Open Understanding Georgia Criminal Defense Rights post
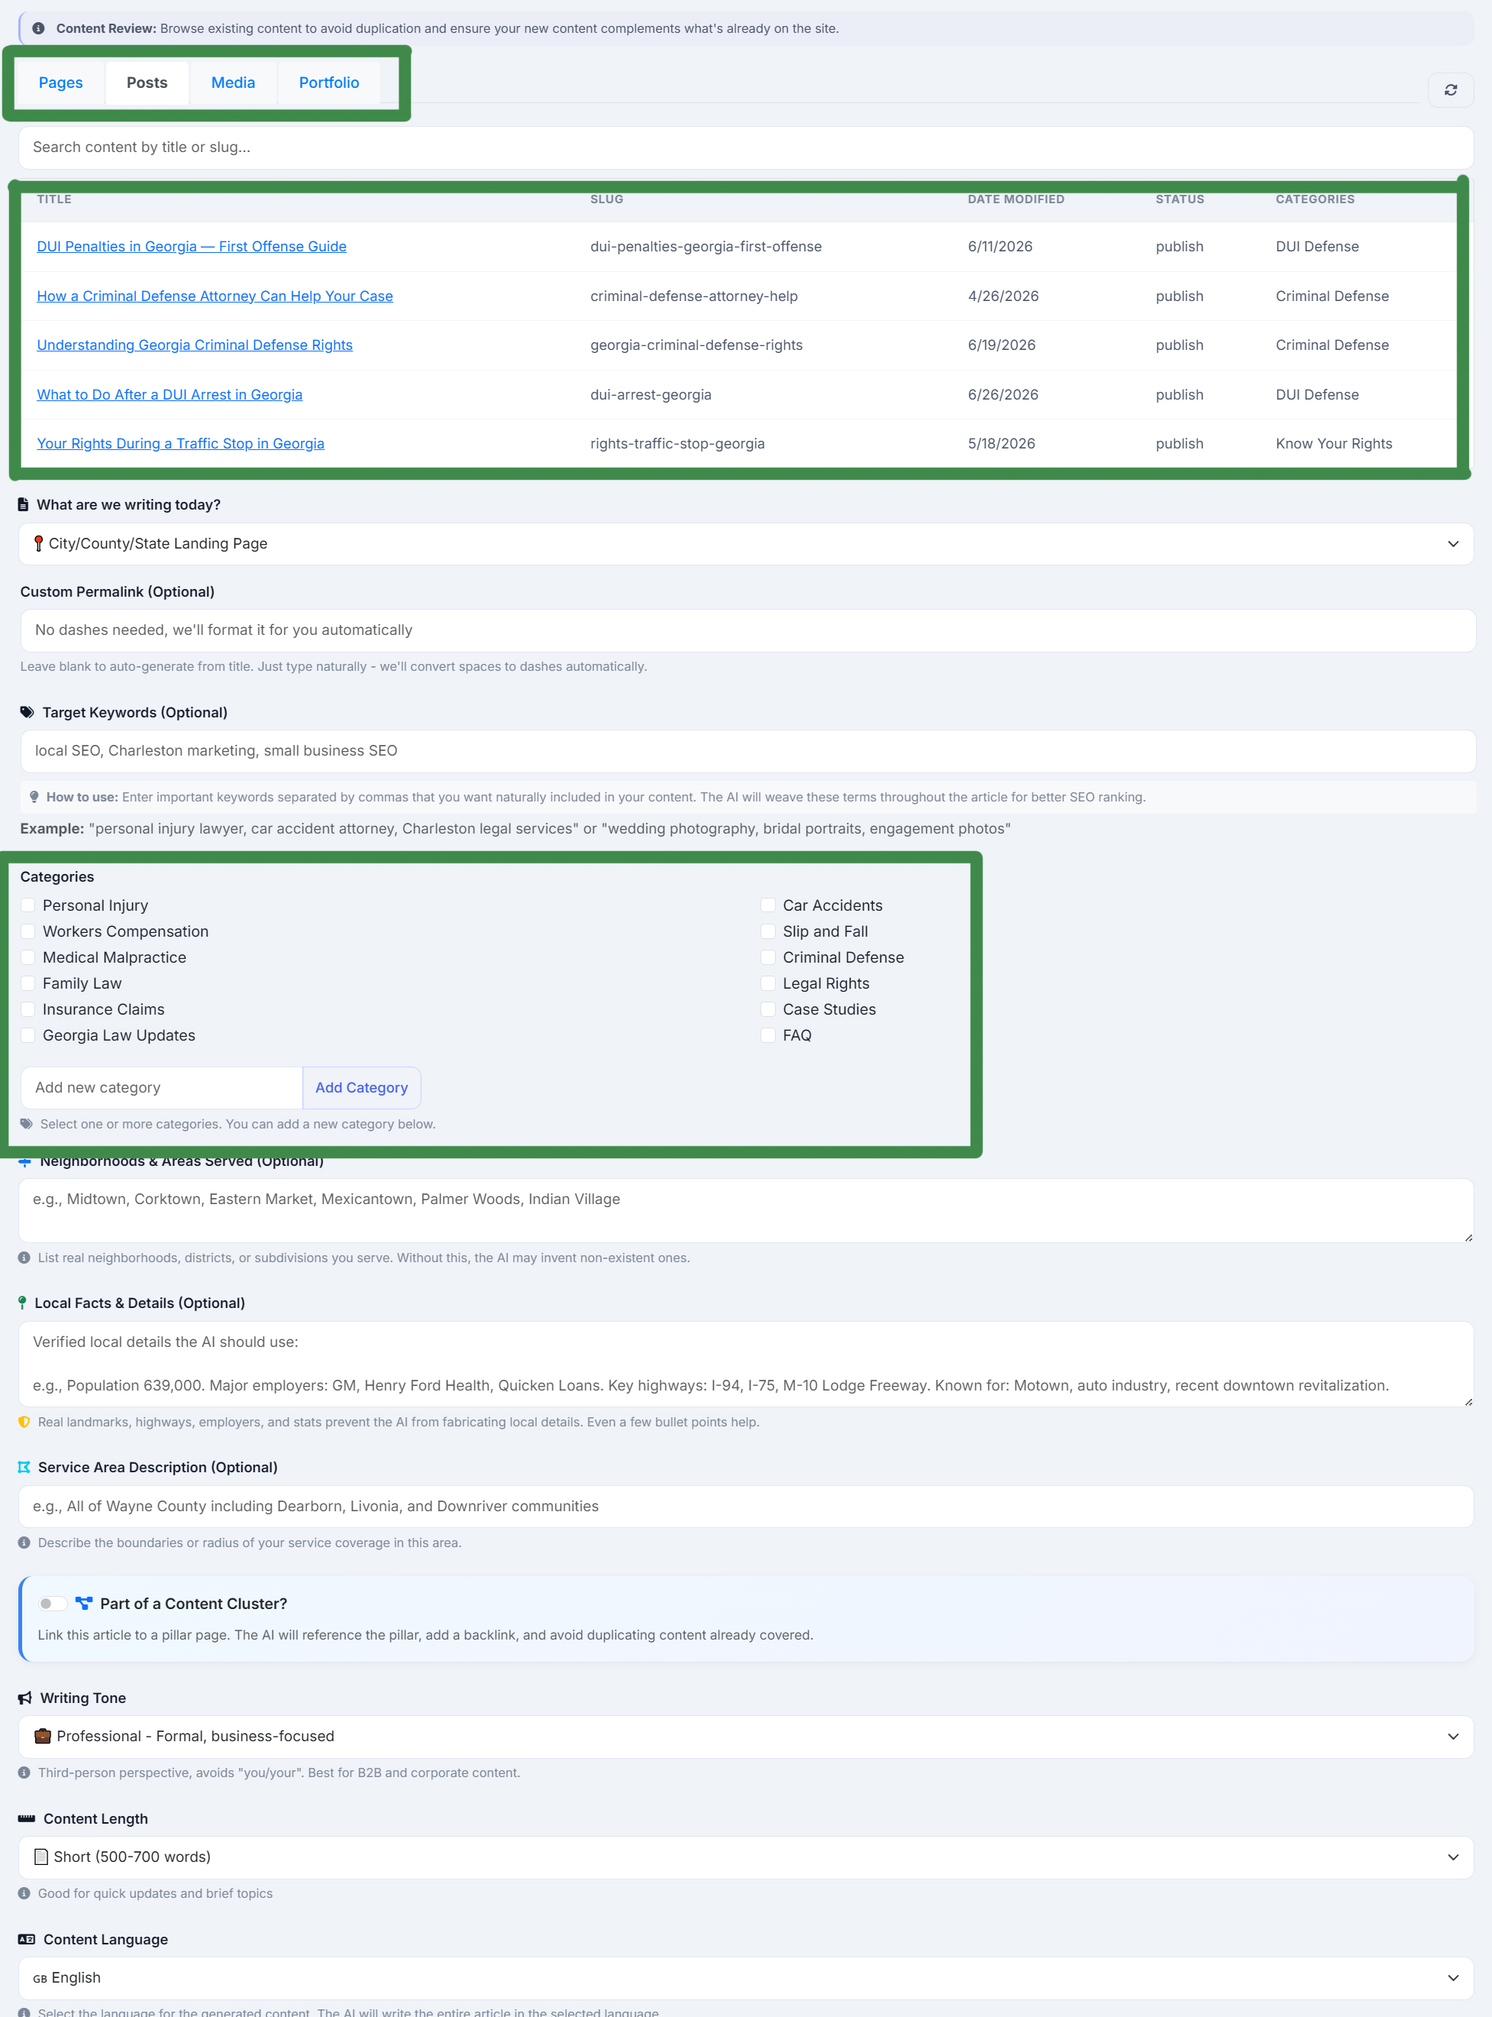The image size is (1492, 2017). click(x=195, y=345)
